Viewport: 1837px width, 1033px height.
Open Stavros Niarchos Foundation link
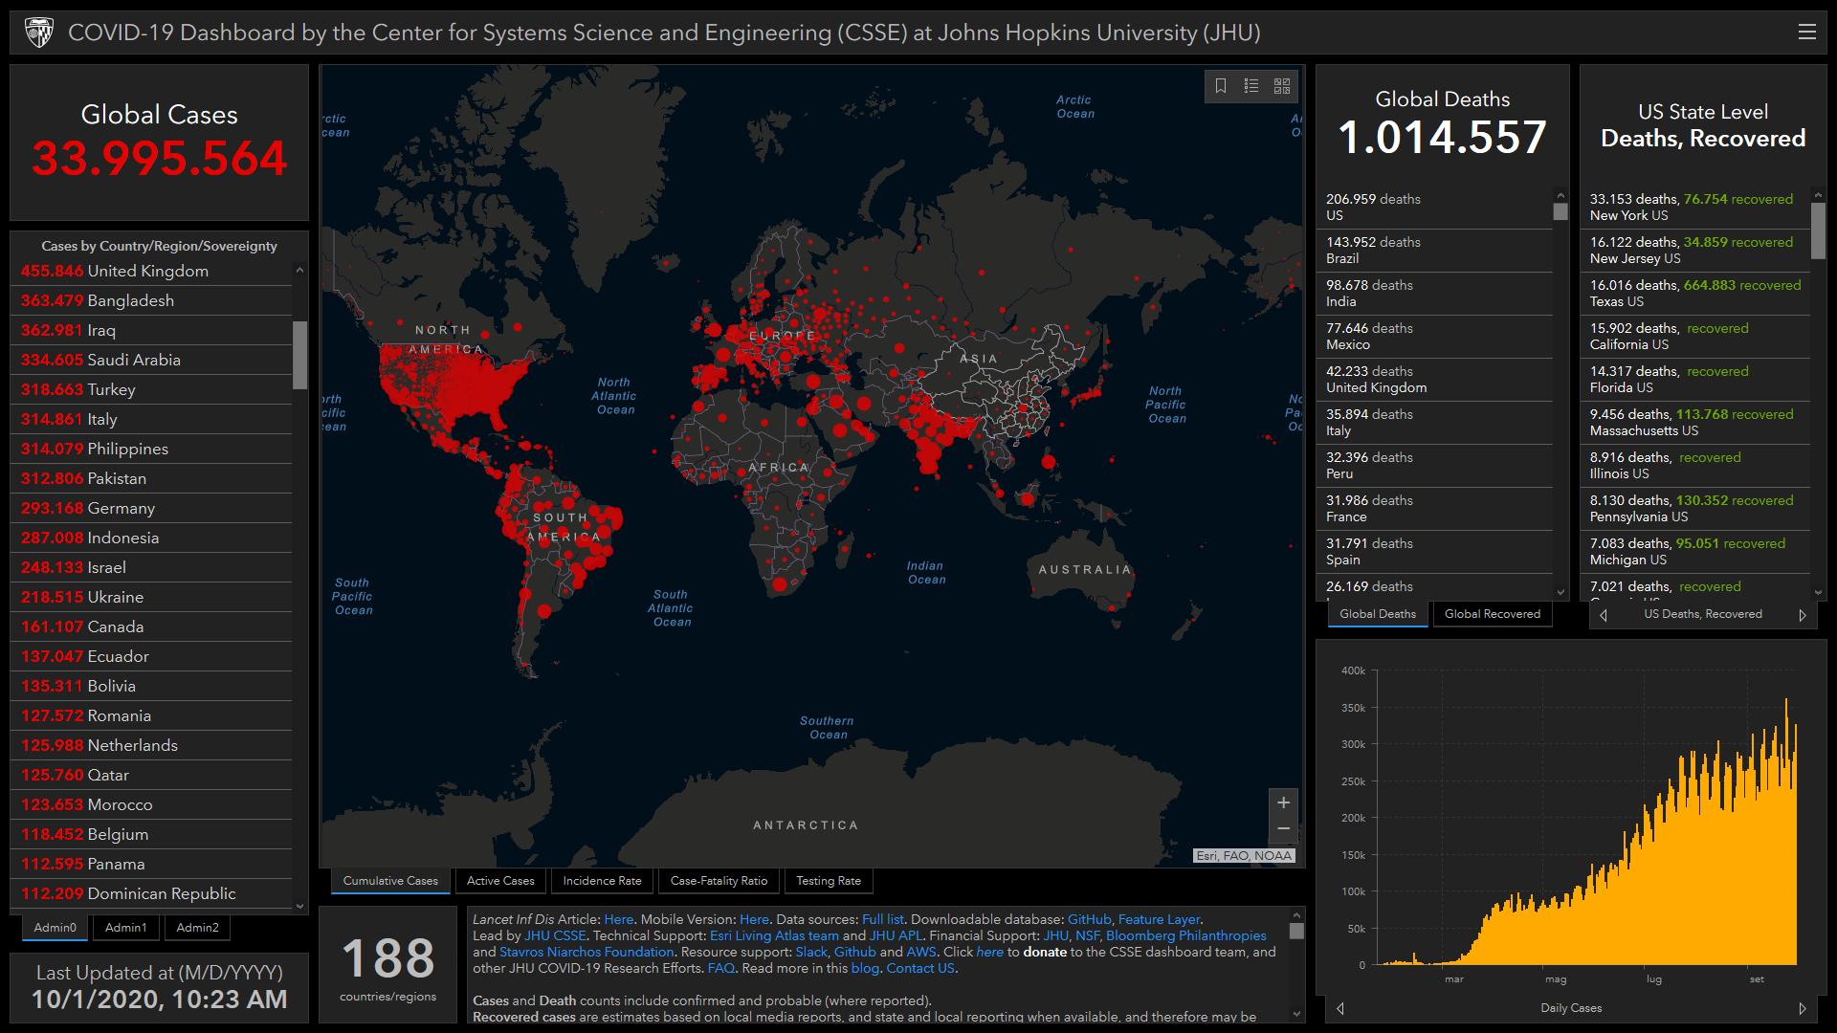click(x=587, y=952)
